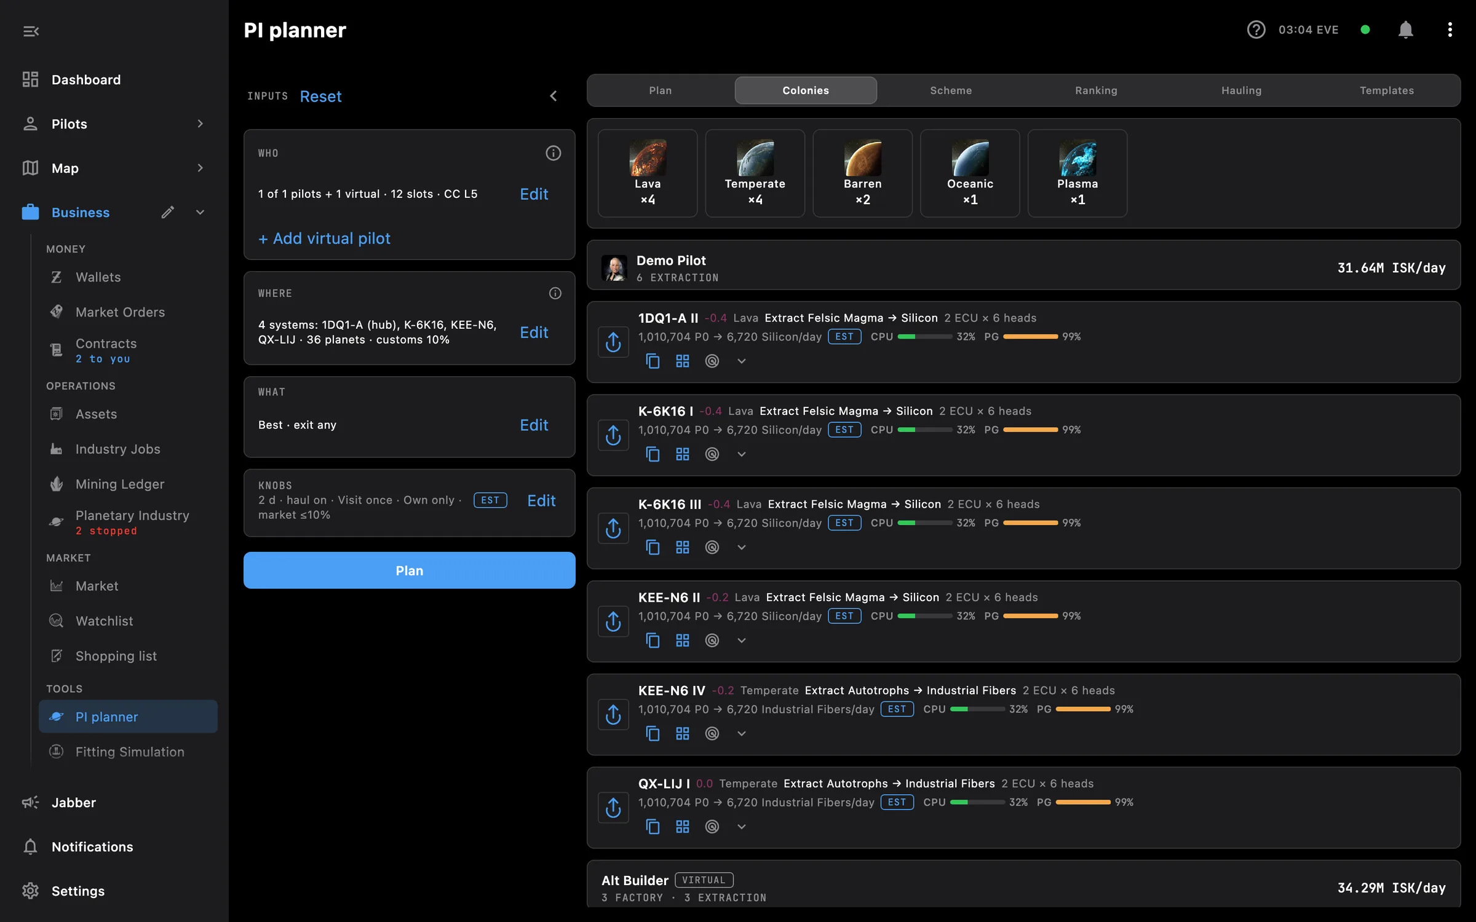Expand the Map sidebar section

tap(200, 168)
